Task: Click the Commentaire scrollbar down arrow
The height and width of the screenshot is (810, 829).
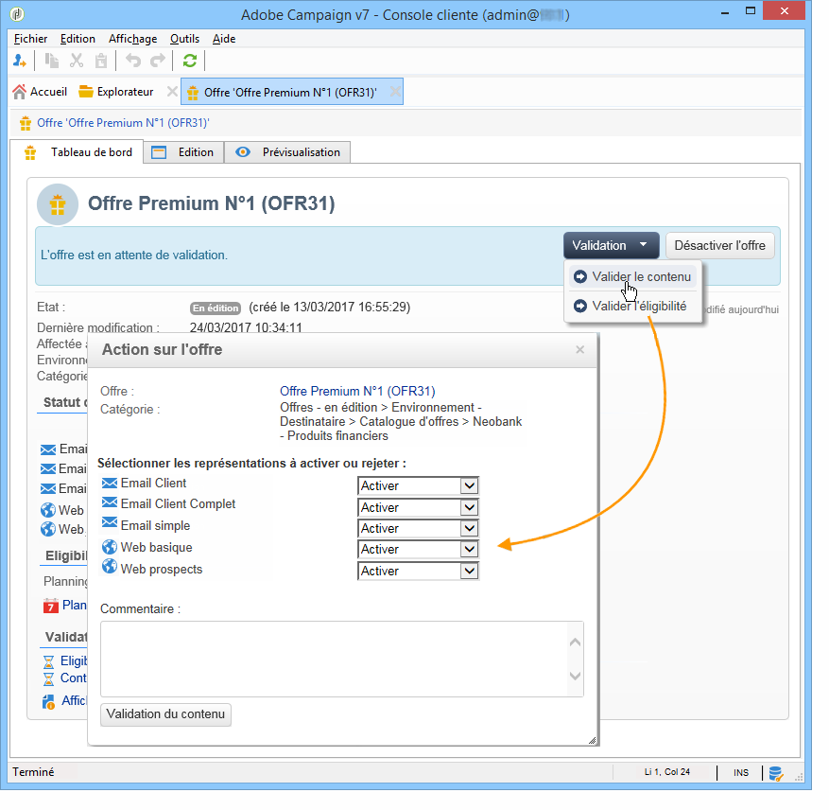Action: click(x=576, y=676)
